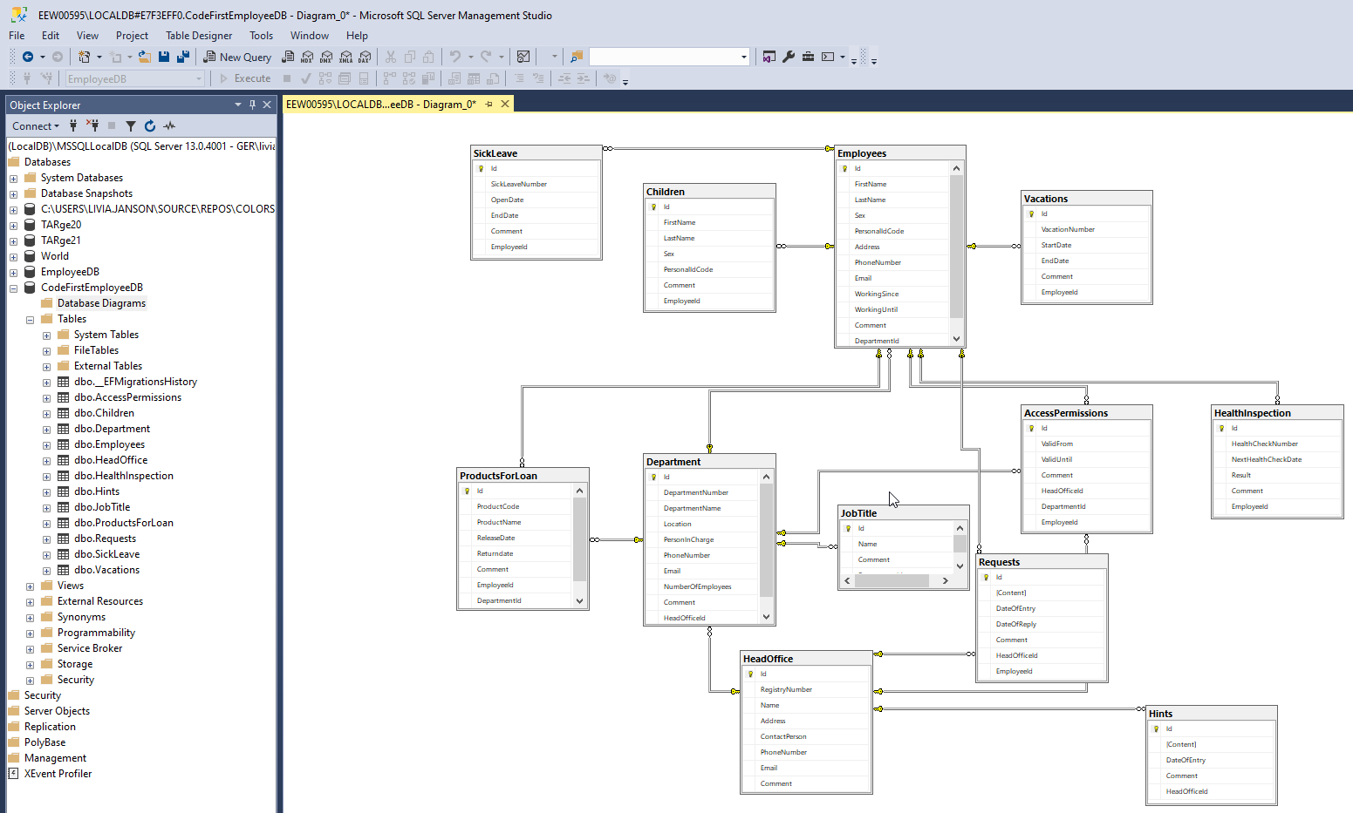Expand the Programmability folder
This screenshot has height=813, width=1353.
[x=30, y=633]
